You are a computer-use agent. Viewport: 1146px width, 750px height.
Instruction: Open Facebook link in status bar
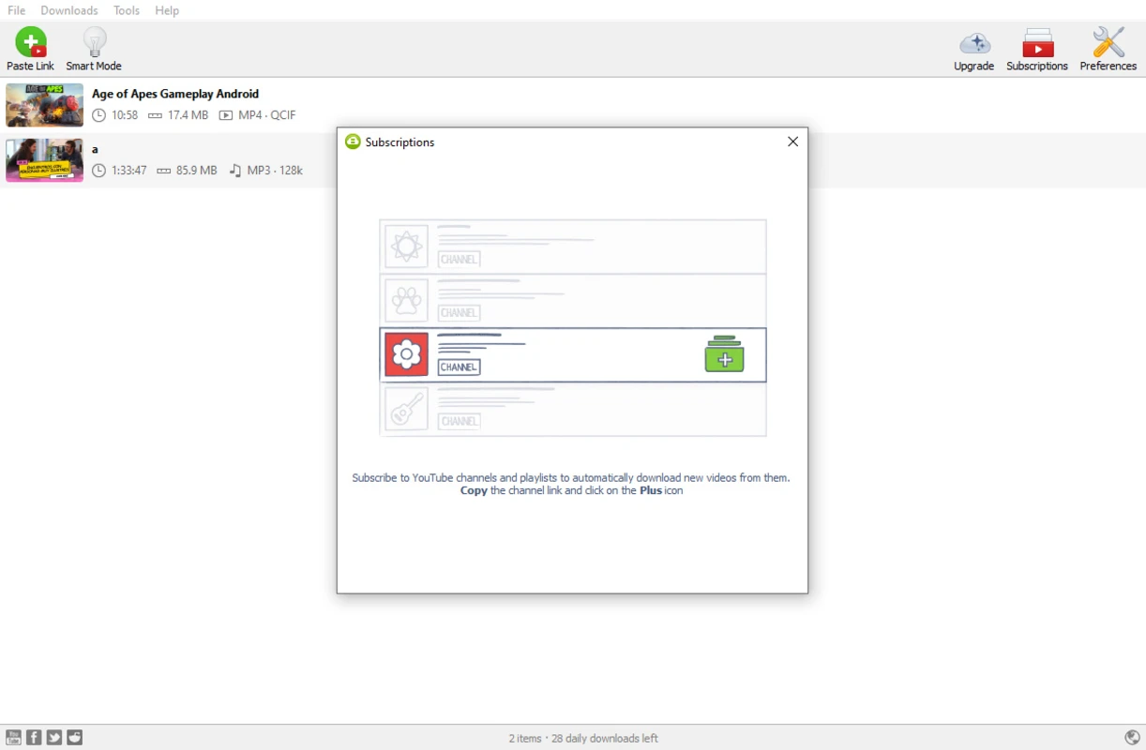coord(34,738)
